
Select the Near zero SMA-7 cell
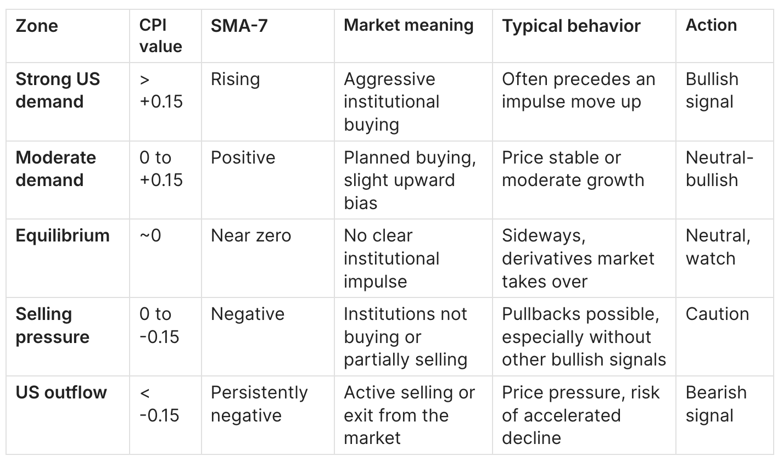point(251,235)
